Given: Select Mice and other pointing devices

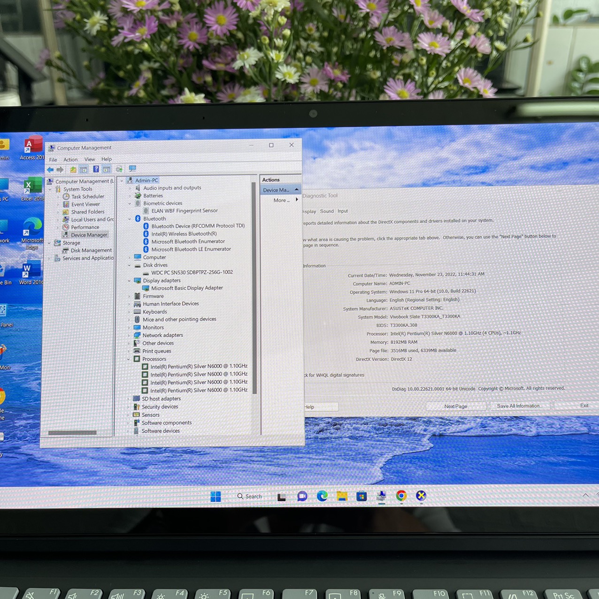Looking at the screenshot, I should pyautogui.click(x=179, y=319).
